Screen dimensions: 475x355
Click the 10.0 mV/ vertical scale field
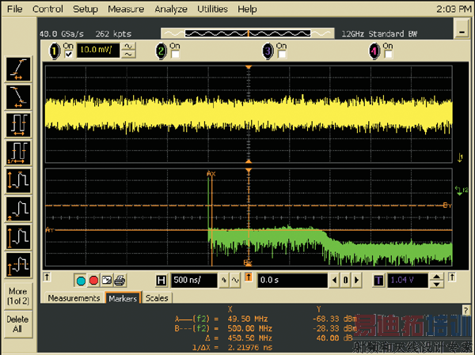[x=98, y=51]
